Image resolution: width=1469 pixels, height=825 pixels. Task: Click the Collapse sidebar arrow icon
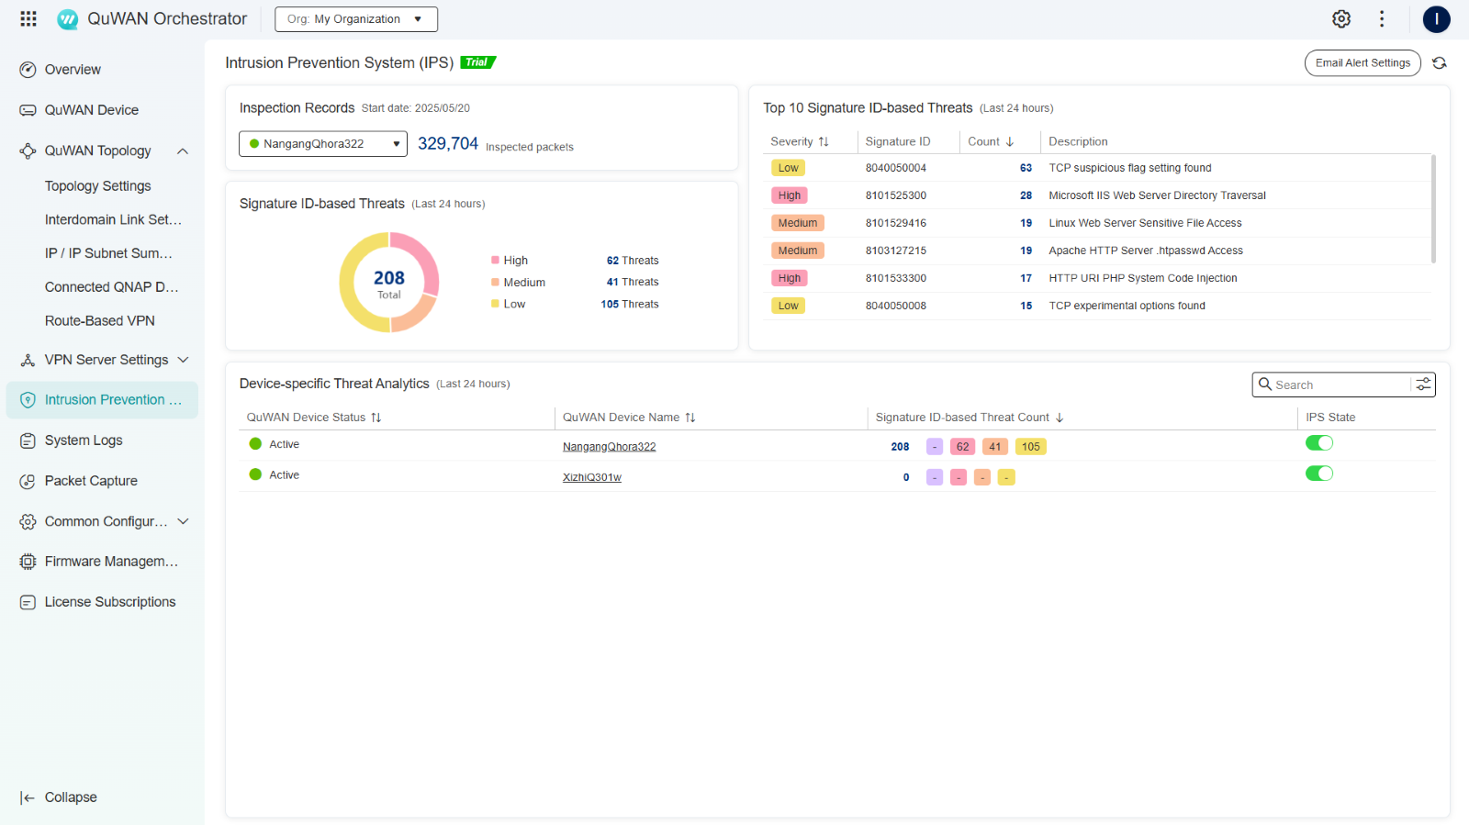(x=28, y=797)
